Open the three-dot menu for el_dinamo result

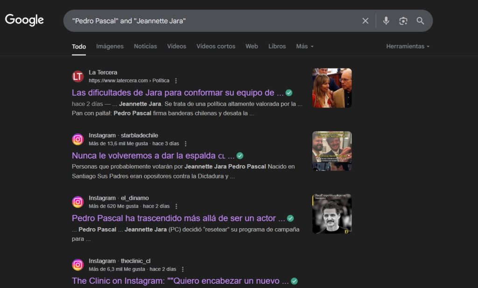click(x=176, y=206)
